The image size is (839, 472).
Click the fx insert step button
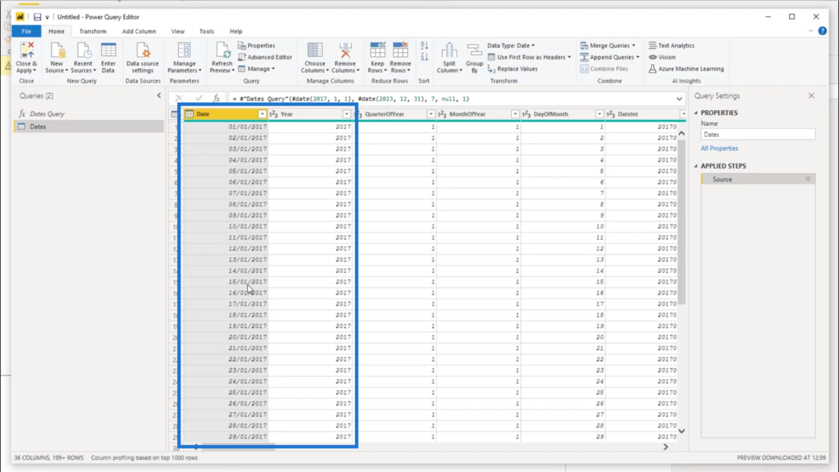click(216, 99)
